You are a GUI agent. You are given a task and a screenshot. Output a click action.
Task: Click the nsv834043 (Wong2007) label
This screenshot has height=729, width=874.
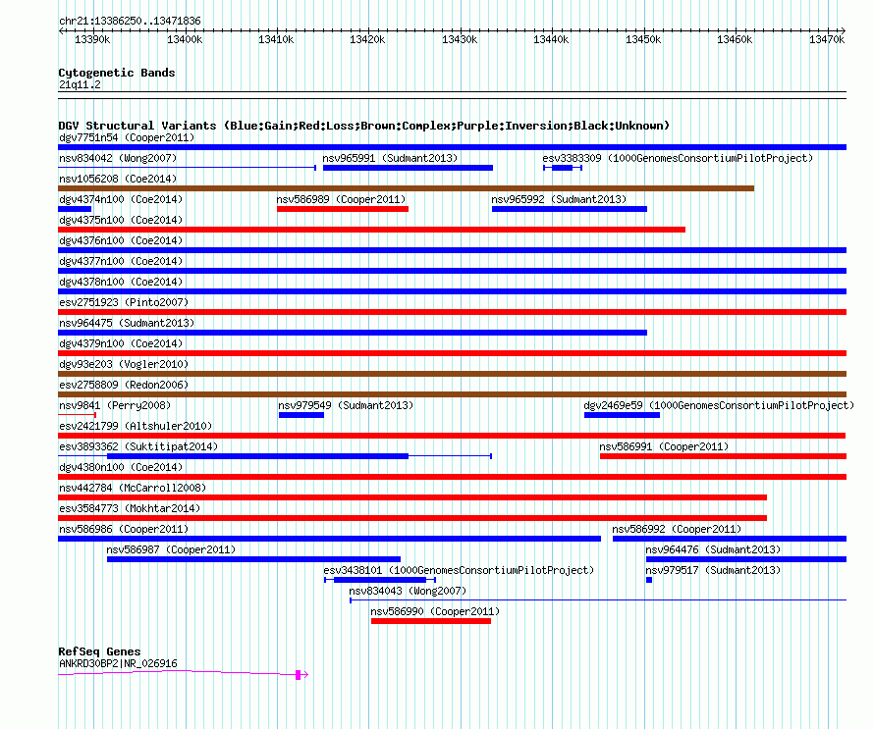point(408,591)
